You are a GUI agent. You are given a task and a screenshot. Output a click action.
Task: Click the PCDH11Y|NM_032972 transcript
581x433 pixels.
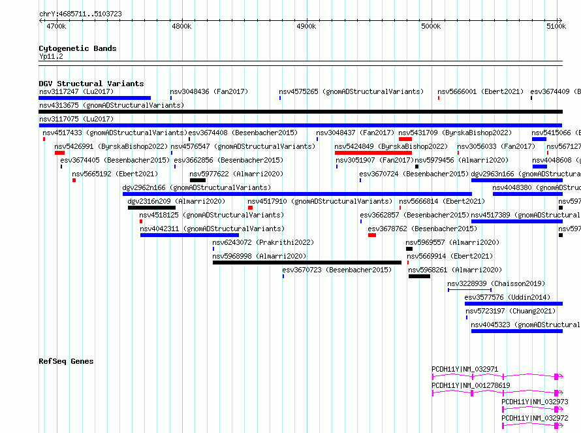(533, 426)
